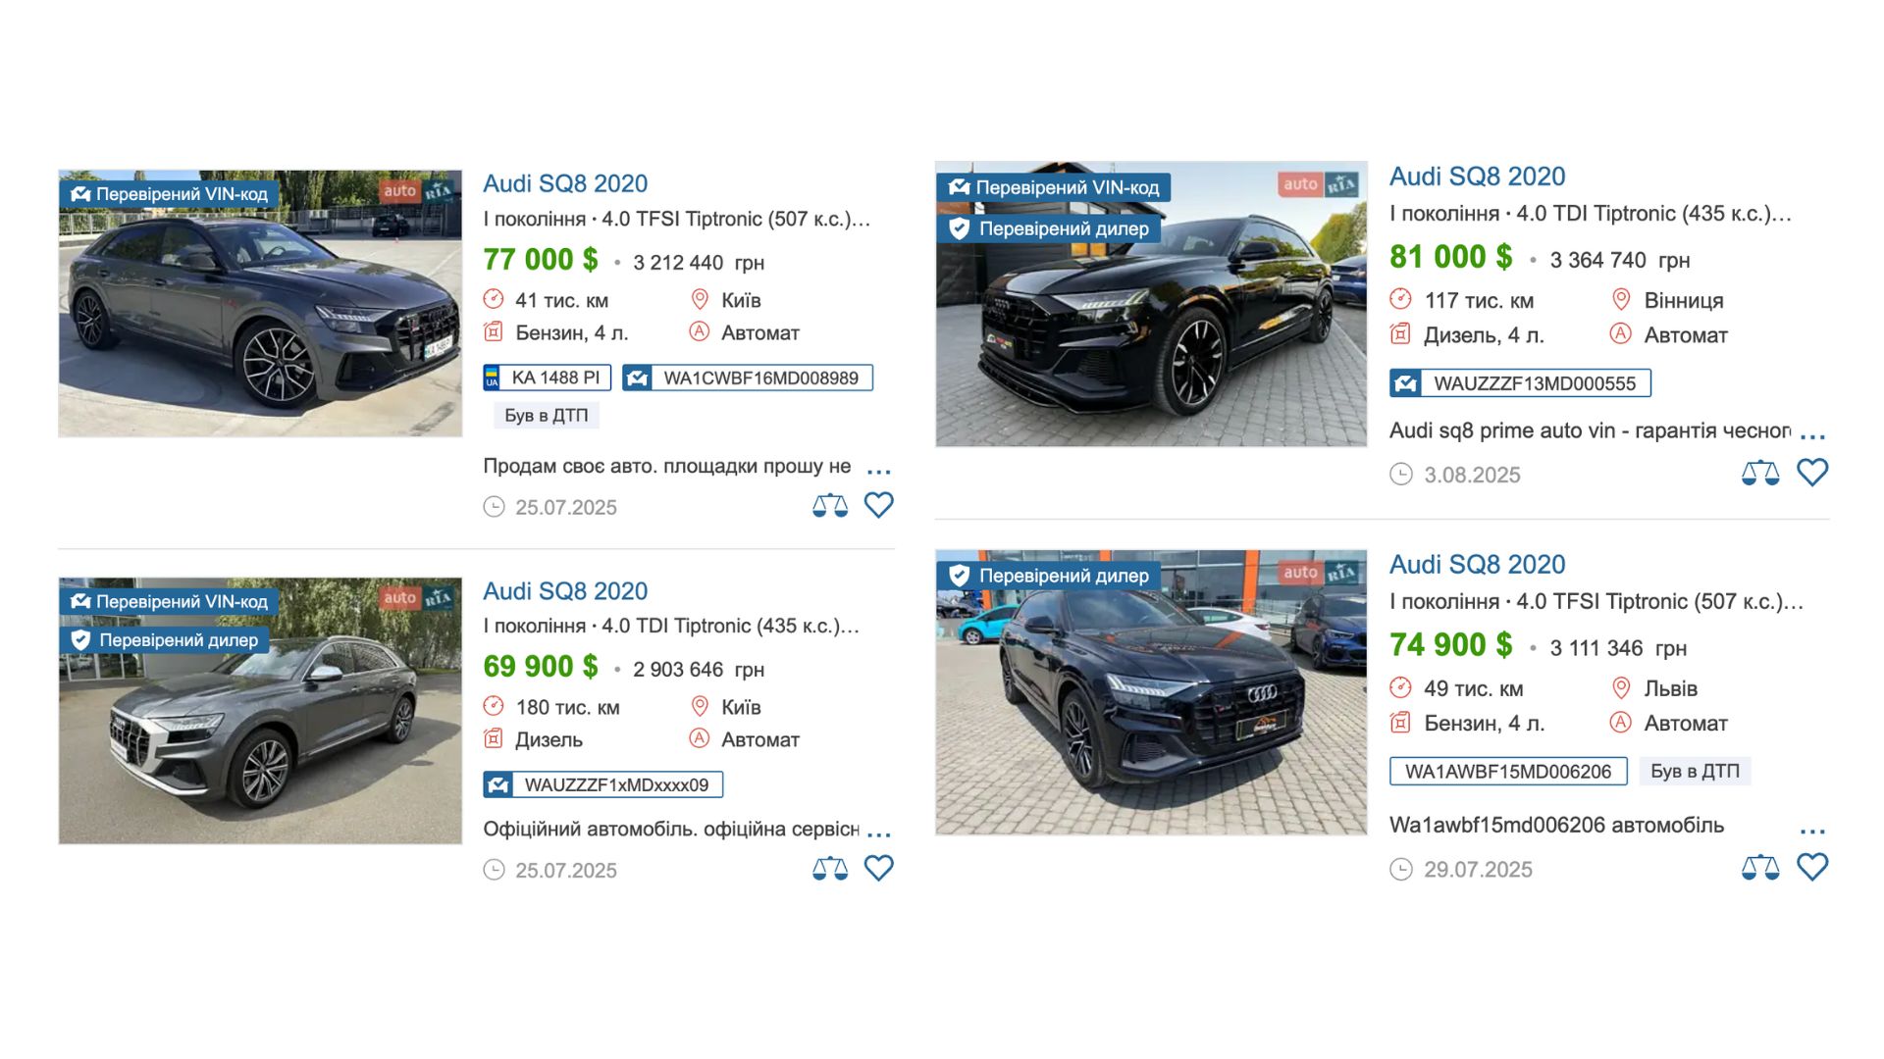Click compare scales icon on Vinnytsia listing
Image resolution: width=1884 pixels, height=1059 pixels.
click(x=1760, y=473)
